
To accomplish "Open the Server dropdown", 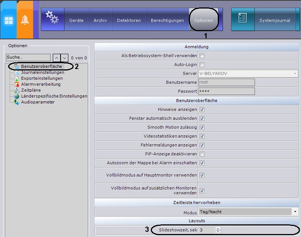I will (x=248, y=73).
